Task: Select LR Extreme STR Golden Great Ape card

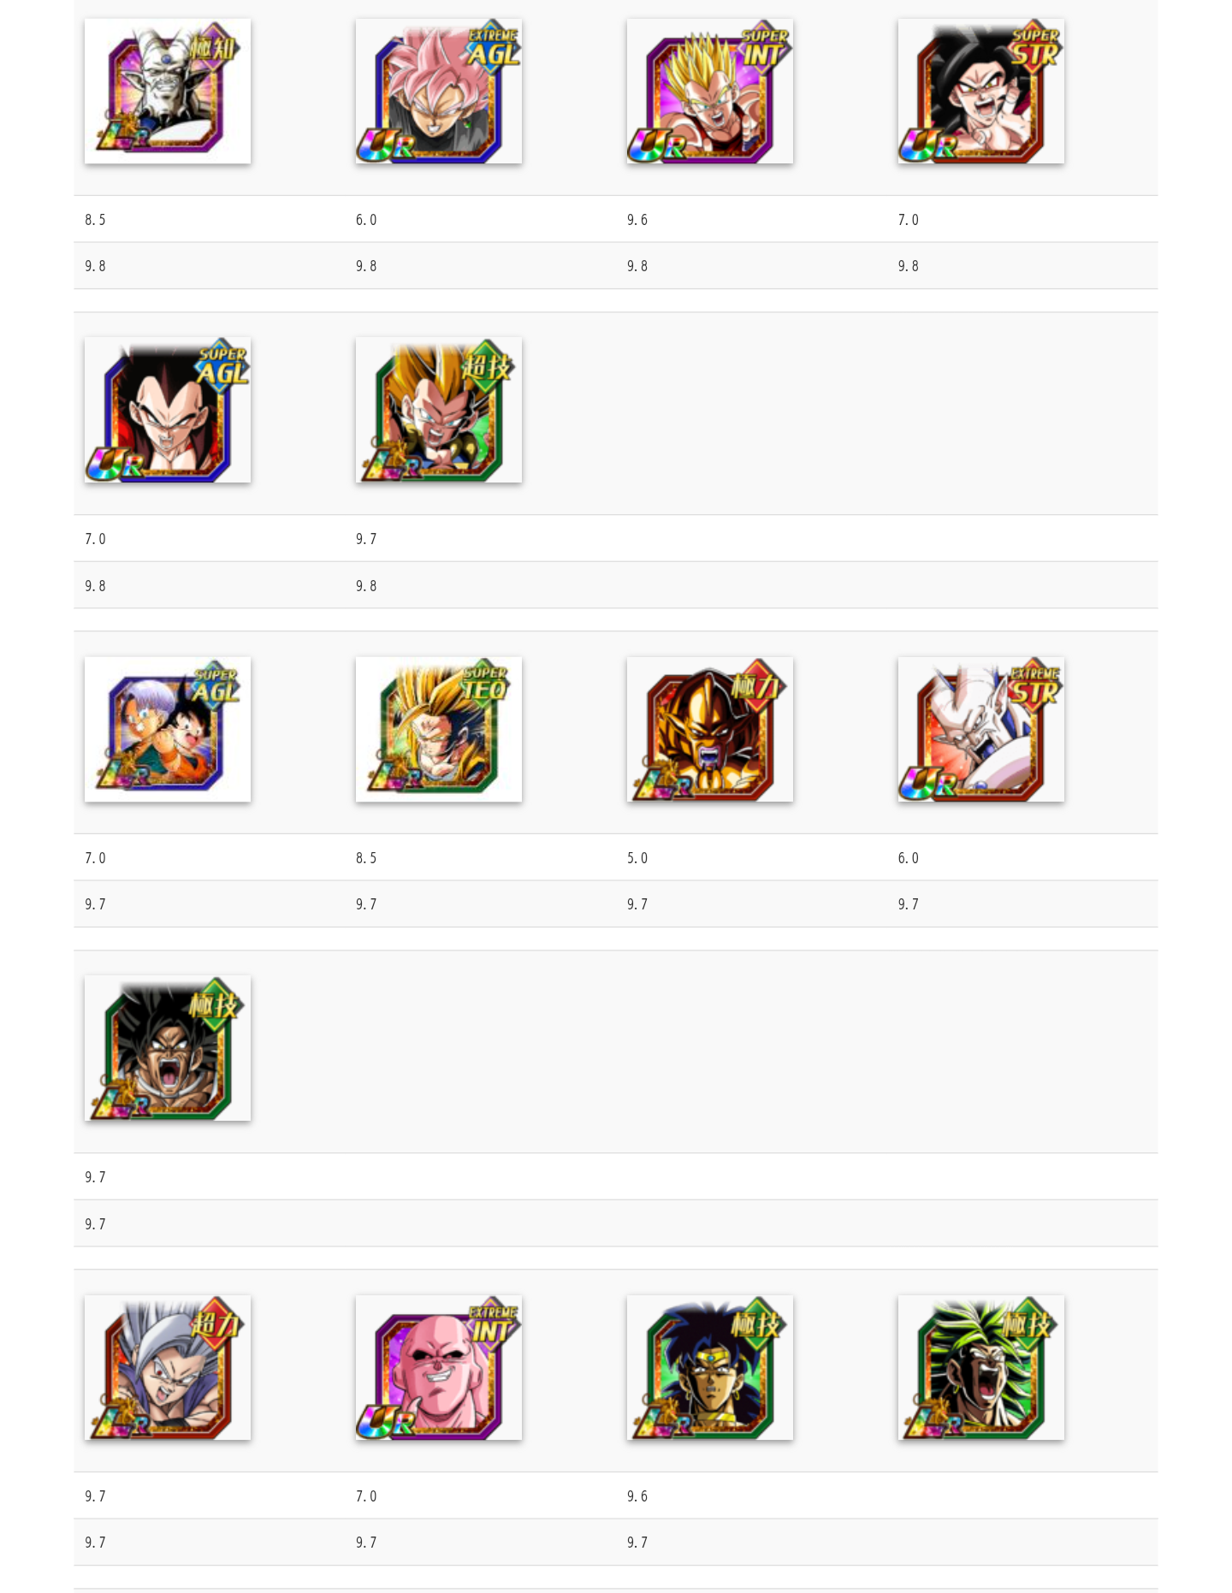Action: [710, 729]
